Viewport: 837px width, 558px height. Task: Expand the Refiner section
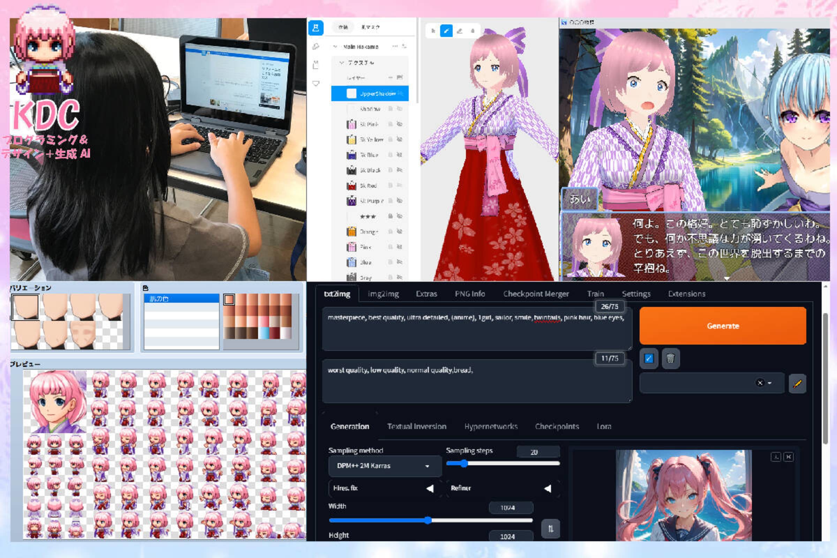point(548,488)
